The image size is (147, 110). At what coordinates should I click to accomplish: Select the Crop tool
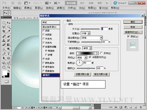[4, 31]
